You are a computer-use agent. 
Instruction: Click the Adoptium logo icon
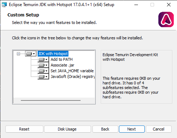166,19
